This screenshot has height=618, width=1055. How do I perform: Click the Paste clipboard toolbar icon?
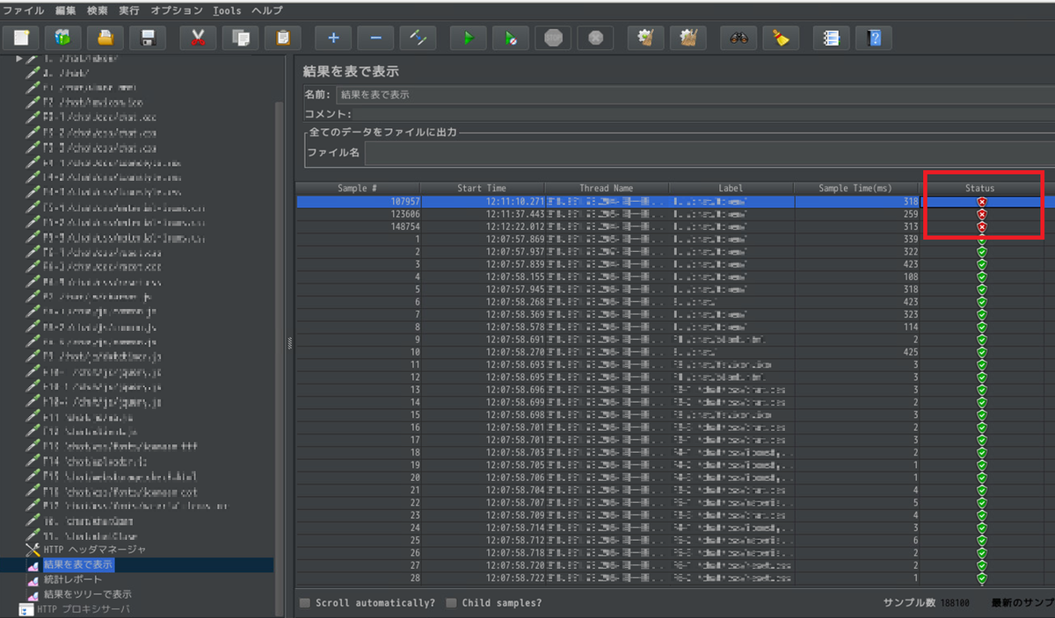pyautogui.click(x=283, y=38)
